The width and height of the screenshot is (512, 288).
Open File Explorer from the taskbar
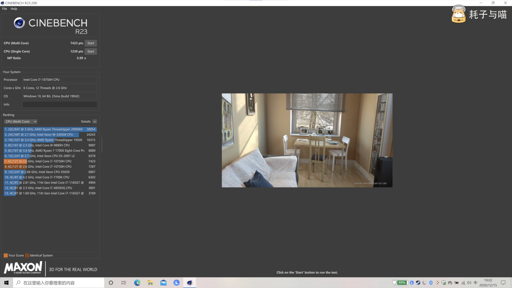(x=150, y=283)
